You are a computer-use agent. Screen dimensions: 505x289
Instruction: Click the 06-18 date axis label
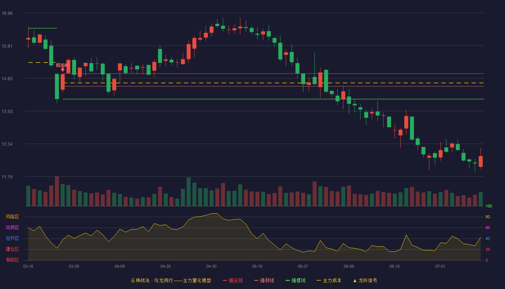coord(395,266)
